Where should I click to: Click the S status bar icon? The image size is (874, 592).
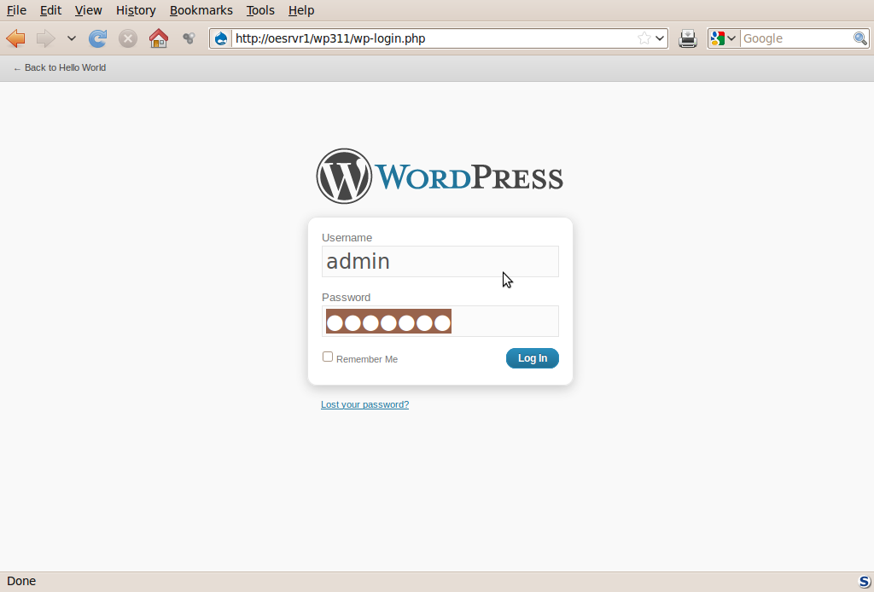(864, 582)
